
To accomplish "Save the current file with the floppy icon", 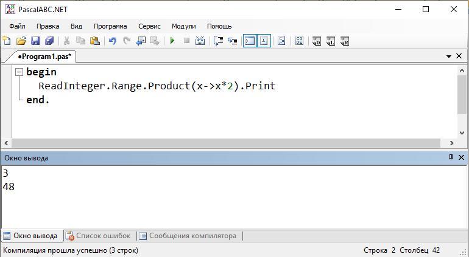I will coord(35,41).
